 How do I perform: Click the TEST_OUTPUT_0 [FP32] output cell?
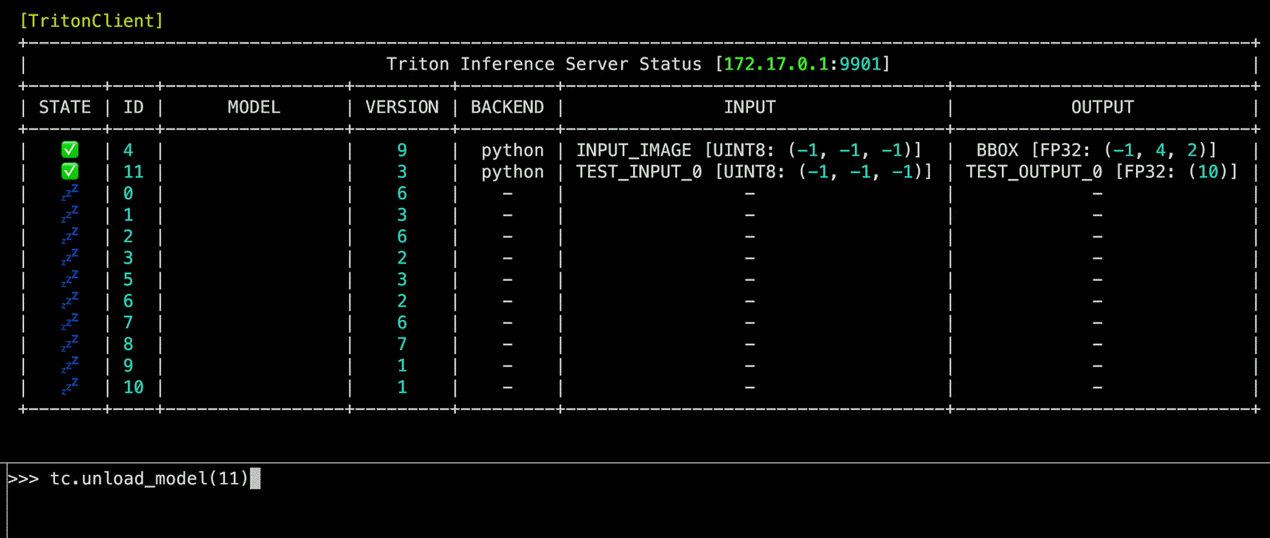pyautogui.click(x=1102, y=172)
